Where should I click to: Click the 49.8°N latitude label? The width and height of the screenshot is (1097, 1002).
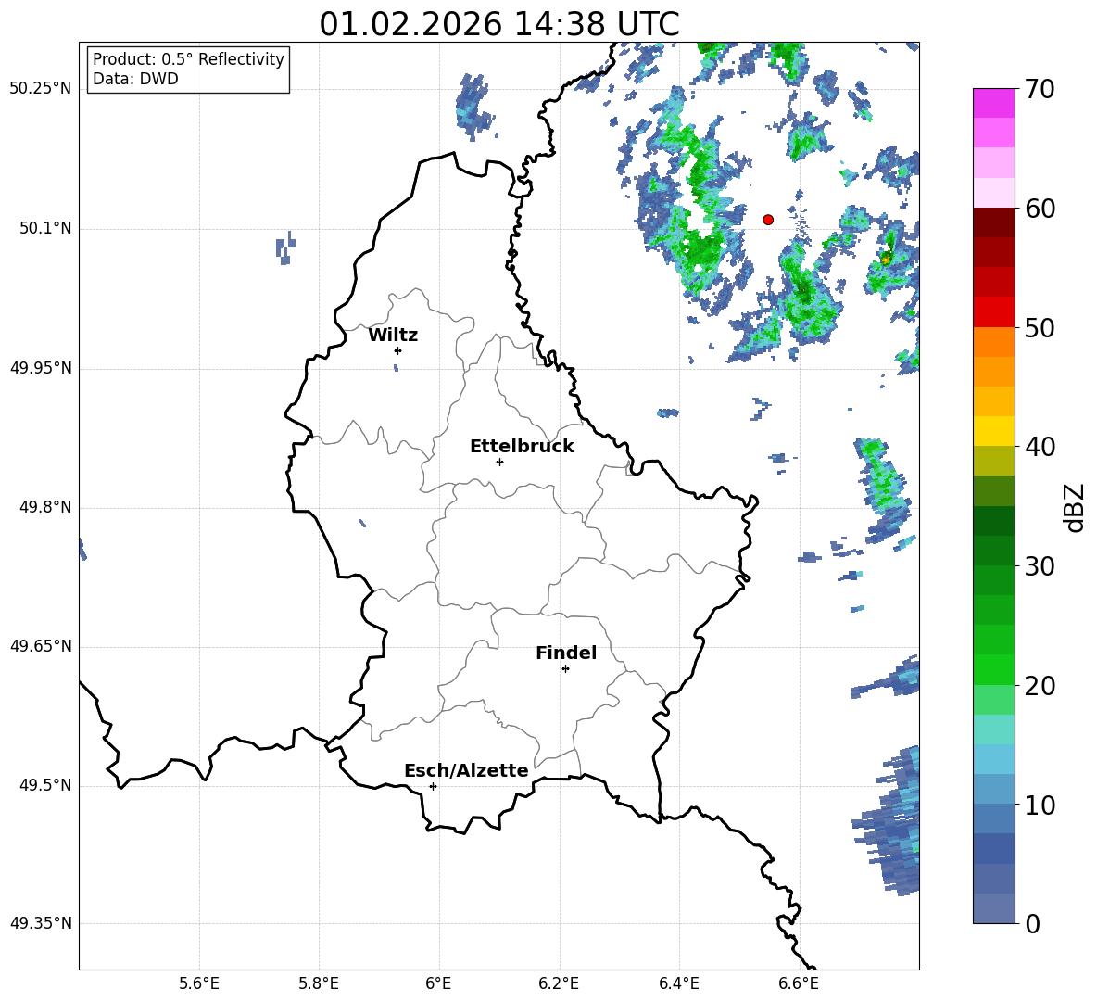44,507
